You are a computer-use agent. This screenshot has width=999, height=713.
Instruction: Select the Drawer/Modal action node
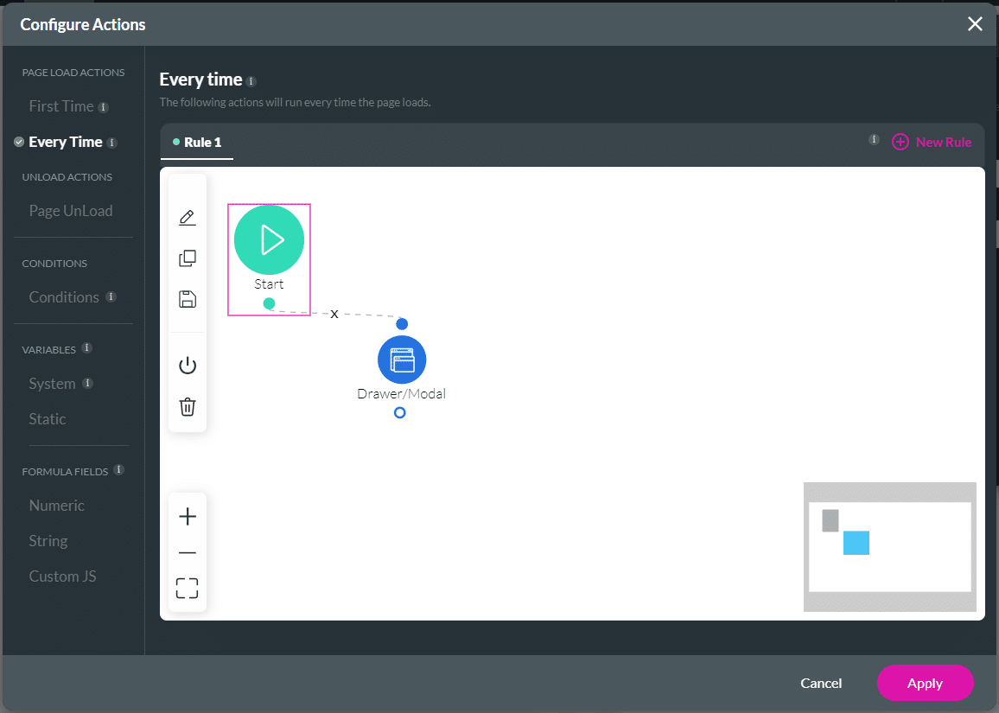coord(401,360)
